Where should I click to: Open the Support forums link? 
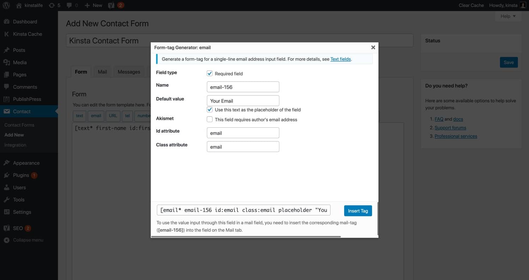coord(450,127)
